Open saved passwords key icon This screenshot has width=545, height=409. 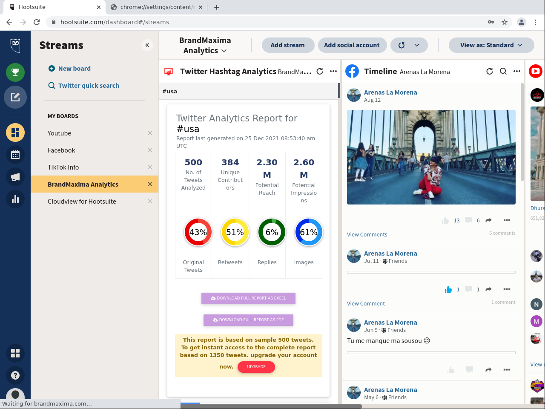point(491,22)
